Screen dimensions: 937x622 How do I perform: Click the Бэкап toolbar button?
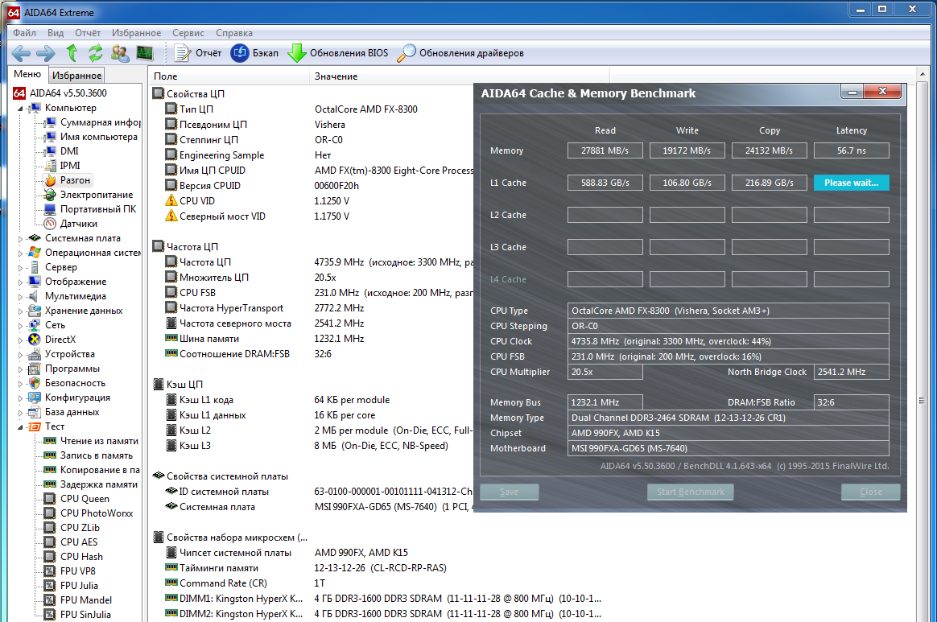254,53
